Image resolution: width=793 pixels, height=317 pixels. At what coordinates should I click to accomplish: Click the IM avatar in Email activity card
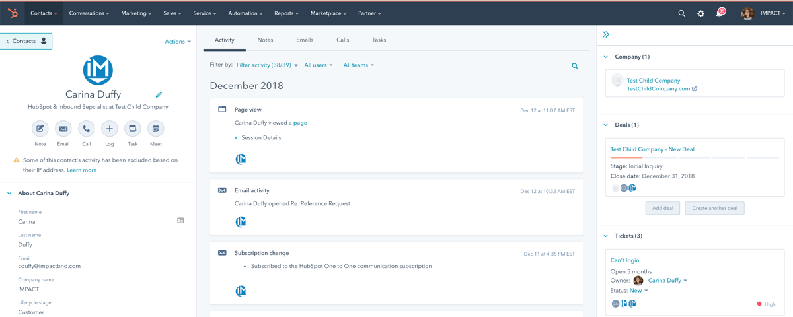point(241,222)
